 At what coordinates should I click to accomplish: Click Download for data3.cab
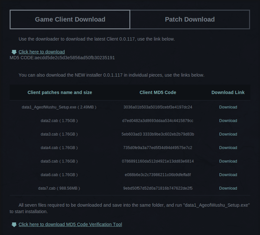point(228,134)
